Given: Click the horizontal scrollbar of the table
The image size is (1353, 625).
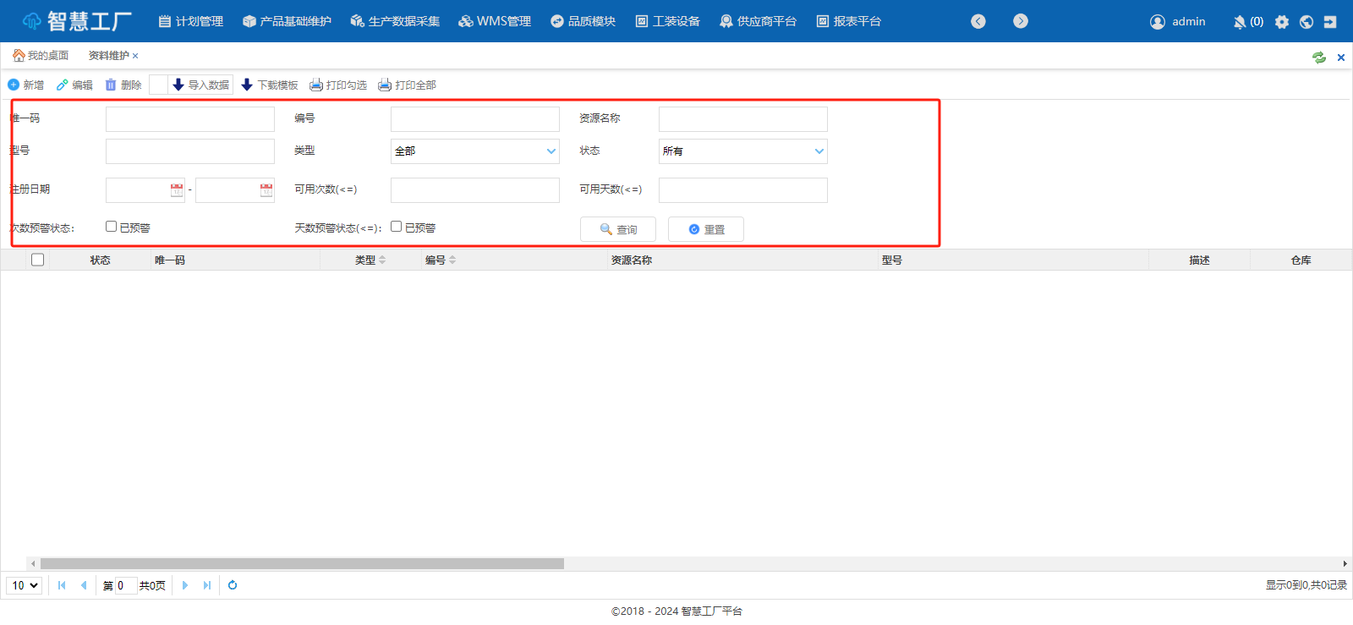Looking at the screenshot, I should pyautogui.click(x=302, y=563).
